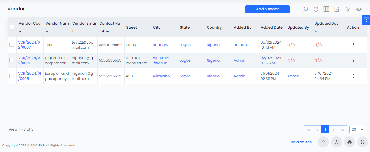
Task: Open the page size dropdown showing 20
Action: click(x=357, y=130)
